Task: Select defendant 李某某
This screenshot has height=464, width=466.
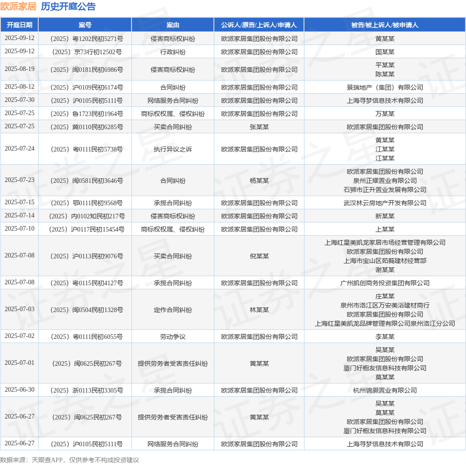Action: click(x=385, y=337)
